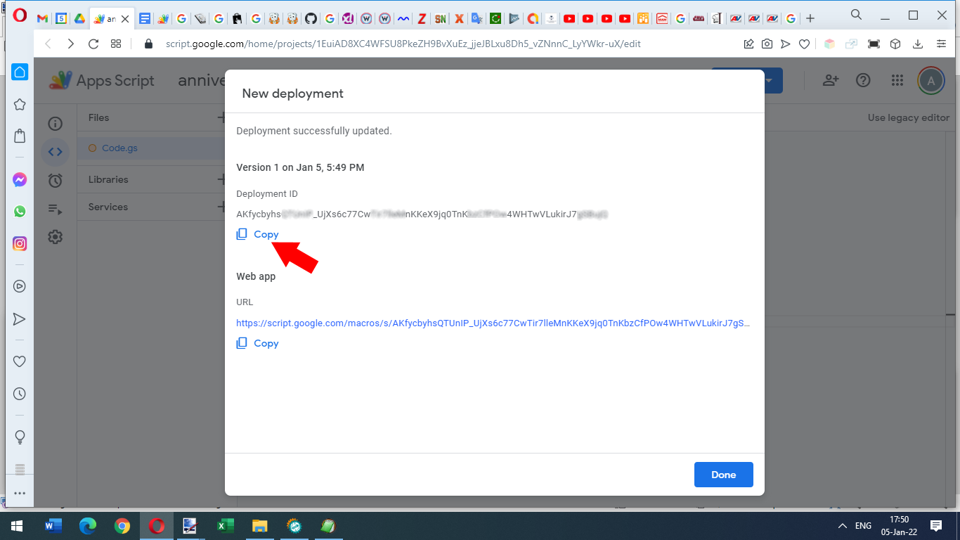Switch to the GitHub tab
Screen dimensions: 960x540
[x=311, y=19]
